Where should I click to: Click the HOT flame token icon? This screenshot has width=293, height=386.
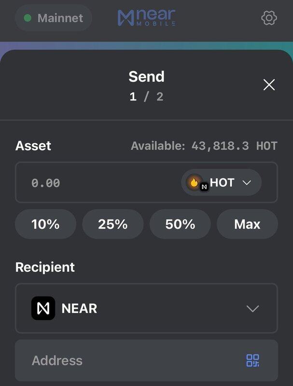[194, 183]
